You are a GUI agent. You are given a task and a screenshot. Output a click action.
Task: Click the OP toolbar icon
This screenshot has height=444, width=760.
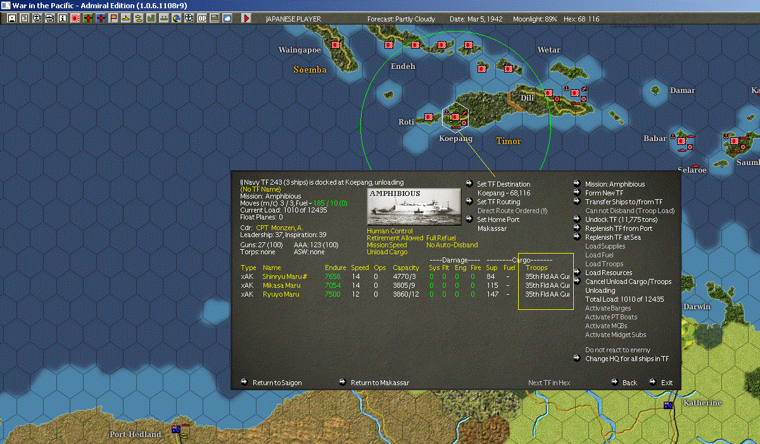point(201,18)
